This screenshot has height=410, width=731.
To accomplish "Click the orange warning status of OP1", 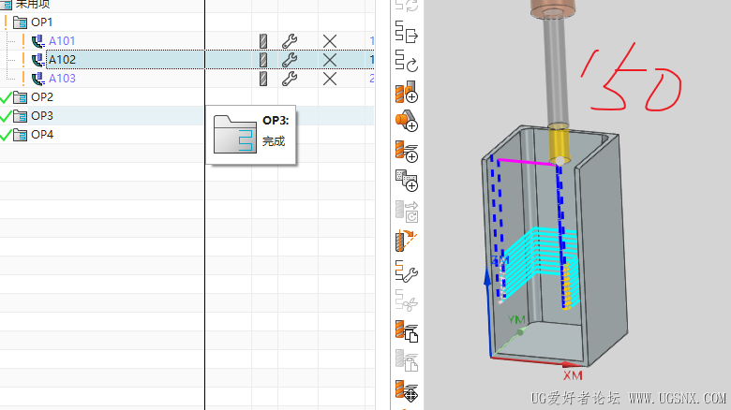I will coord(6,22).
